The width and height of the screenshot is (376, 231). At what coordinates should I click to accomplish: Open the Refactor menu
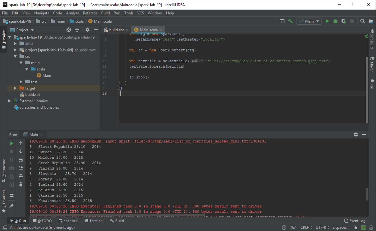tap(90, 13)
